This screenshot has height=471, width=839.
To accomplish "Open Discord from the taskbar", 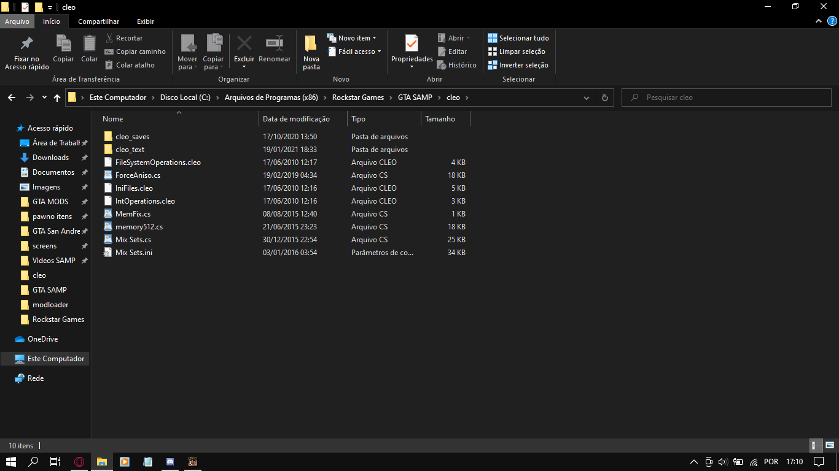I will click(x=170, y=462).
